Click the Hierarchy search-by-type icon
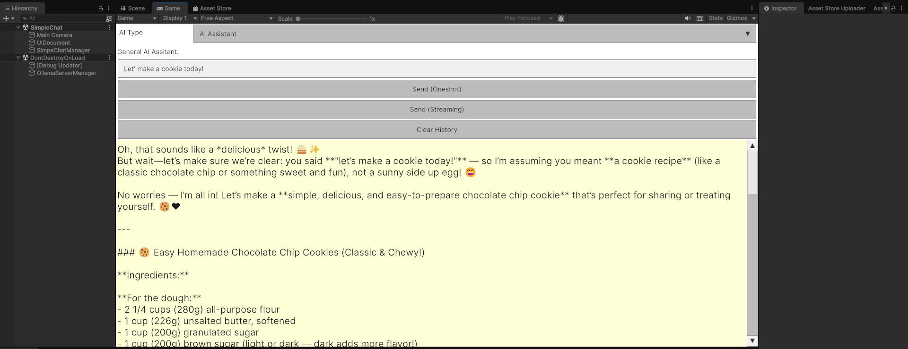The width and height of the screenshot is (908, 349). pos(109,18)
